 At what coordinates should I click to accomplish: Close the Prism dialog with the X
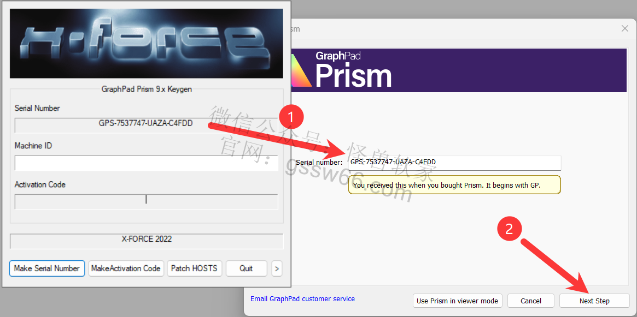625,28
